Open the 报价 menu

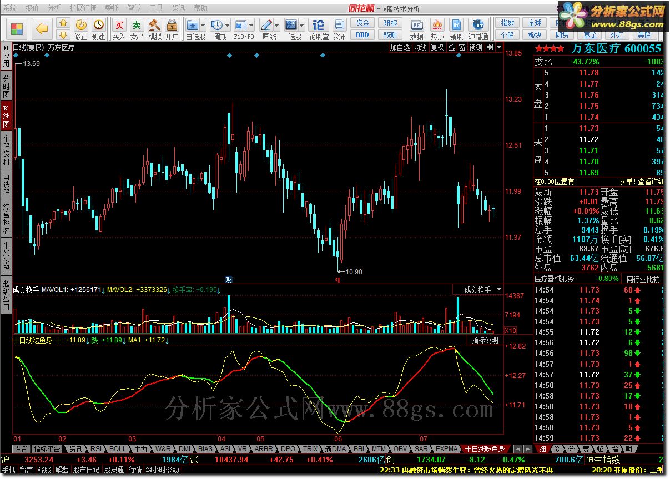point(32,8)
